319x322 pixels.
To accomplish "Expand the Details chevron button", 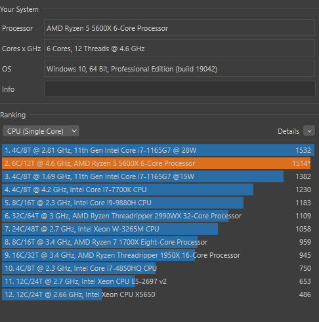I will (309, 131).
